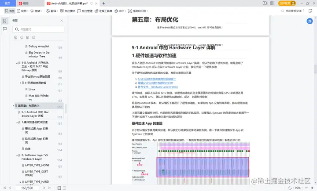Image resolution: width=317 pixels, height=191 pixels.
Task: Click the window layout icon with number 1
Action: [x=265, y=3]
